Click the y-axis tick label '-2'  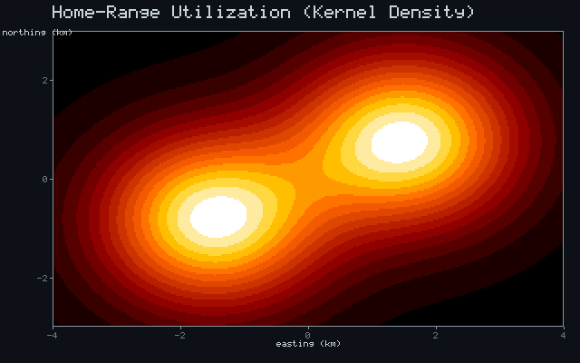[43, 279]
